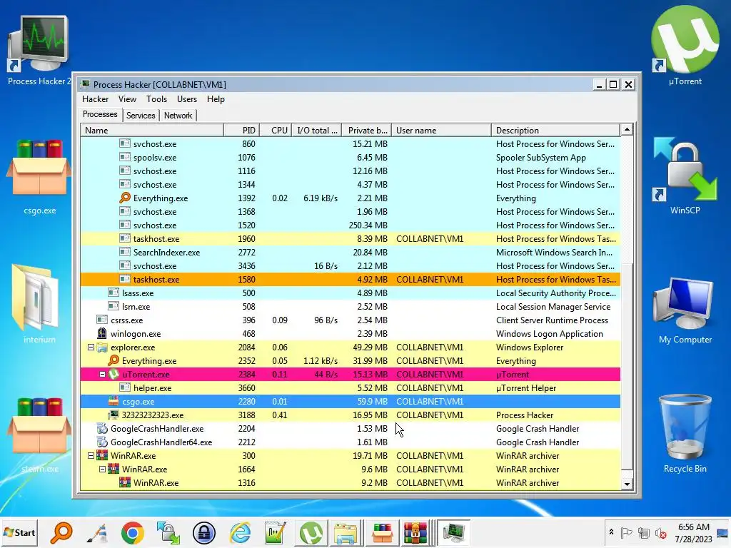Open the Hacker menu
Viewport: 731px width, 548px height.
pos(95,98)
